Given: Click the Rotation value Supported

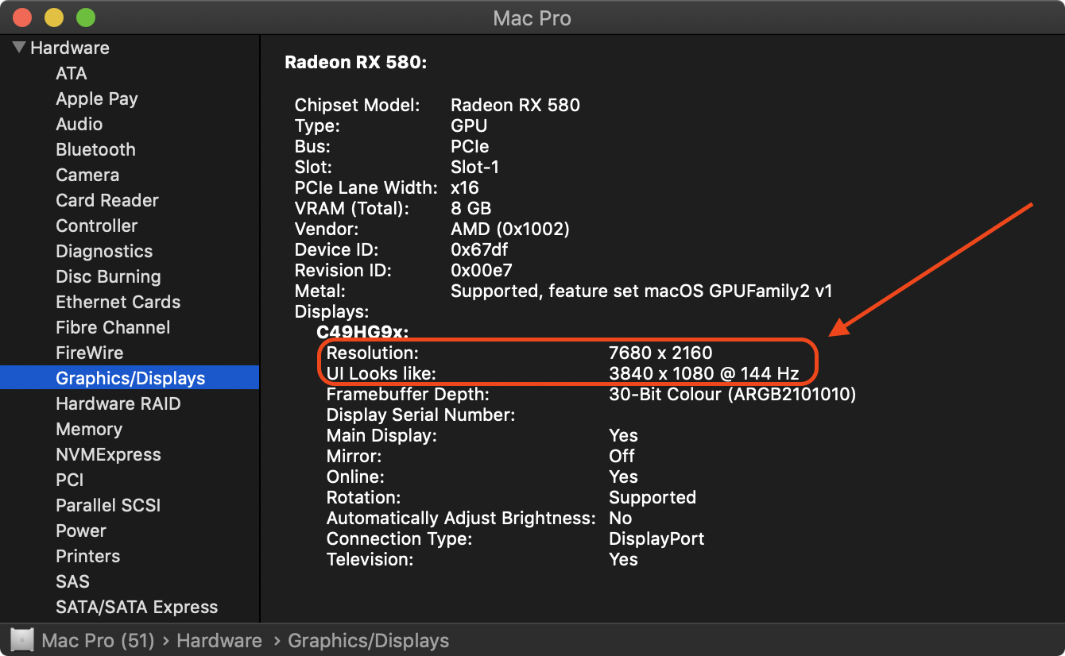Looking at the screenshot, I should point(653,497).
